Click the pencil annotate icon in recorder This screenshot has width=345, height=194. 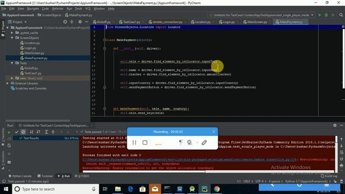click(x=204, y=142)
